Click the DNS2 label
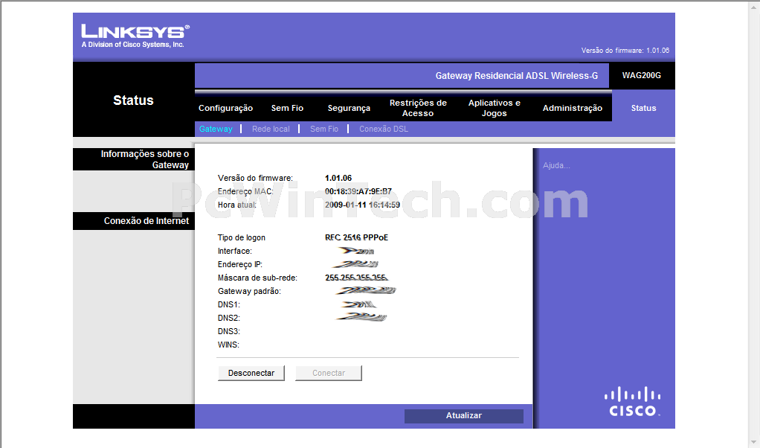760x448 pixels. click(x=229, y=318)
